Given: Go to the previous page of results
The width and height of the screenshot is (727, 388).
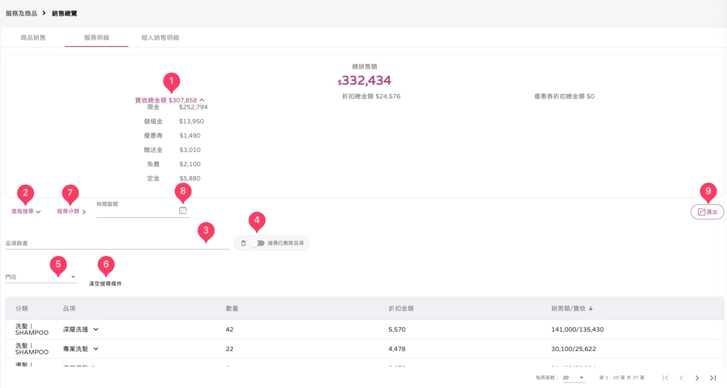Looking at the screenshot, I should pyautogui.click(x=681, y=378).
